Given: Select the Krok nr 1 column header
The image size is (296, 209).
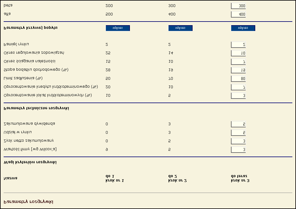Looking at the screenshot, I should coord(115,178).
